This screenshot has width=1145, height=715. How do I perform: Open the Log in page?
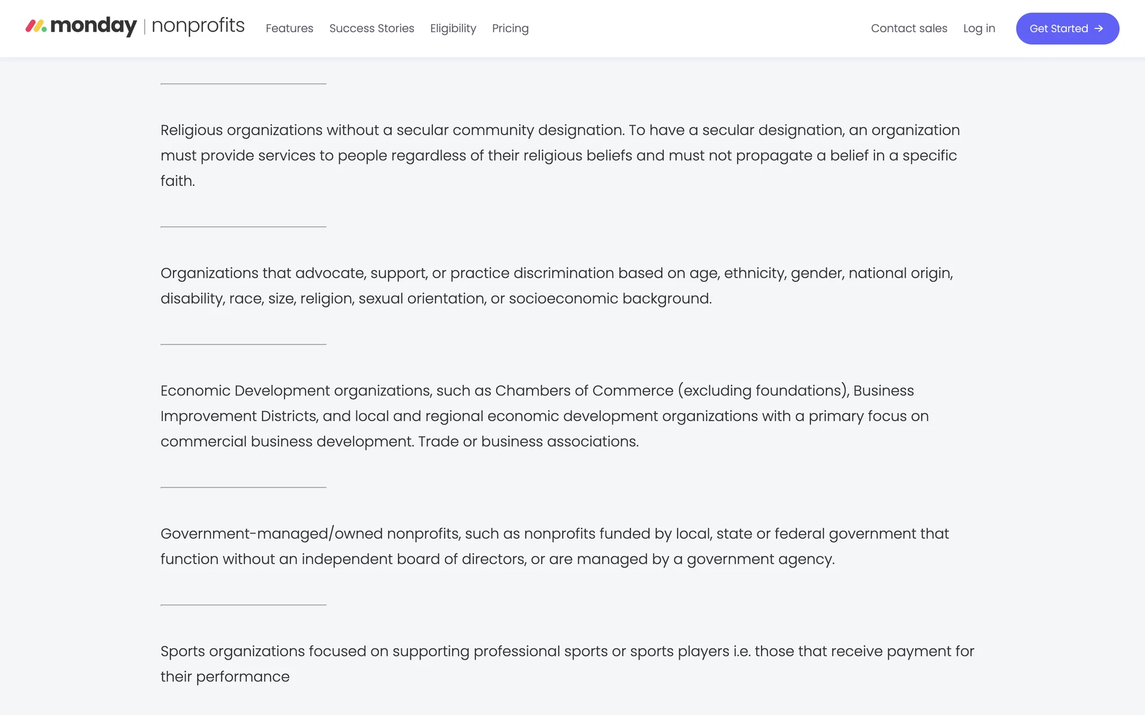[x=979, y=29]
